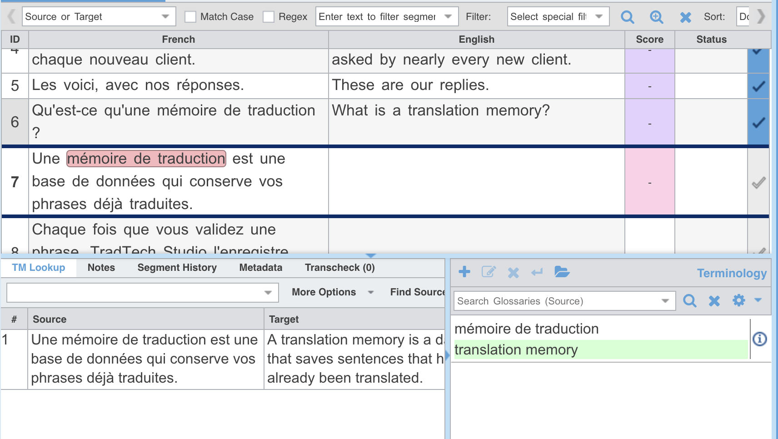Expand the terminology settings dropdown arrow
Screen dimensions: 778x439
point(758,300)
